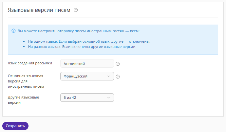Image resolution: width=226 pixels, height=132 pixels.
Task: Click chevron arrow in 6 из 42 dropdown
Action: click(x=109, y=98)
